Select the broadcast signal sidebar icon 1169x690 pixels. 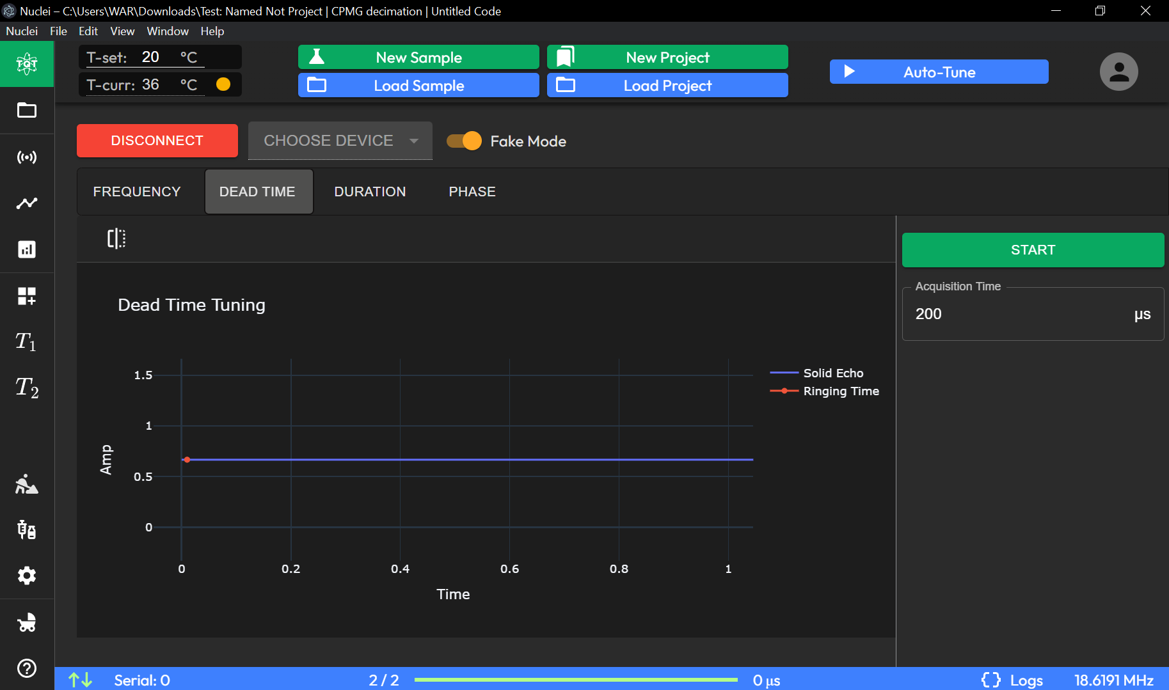(27, 157)
